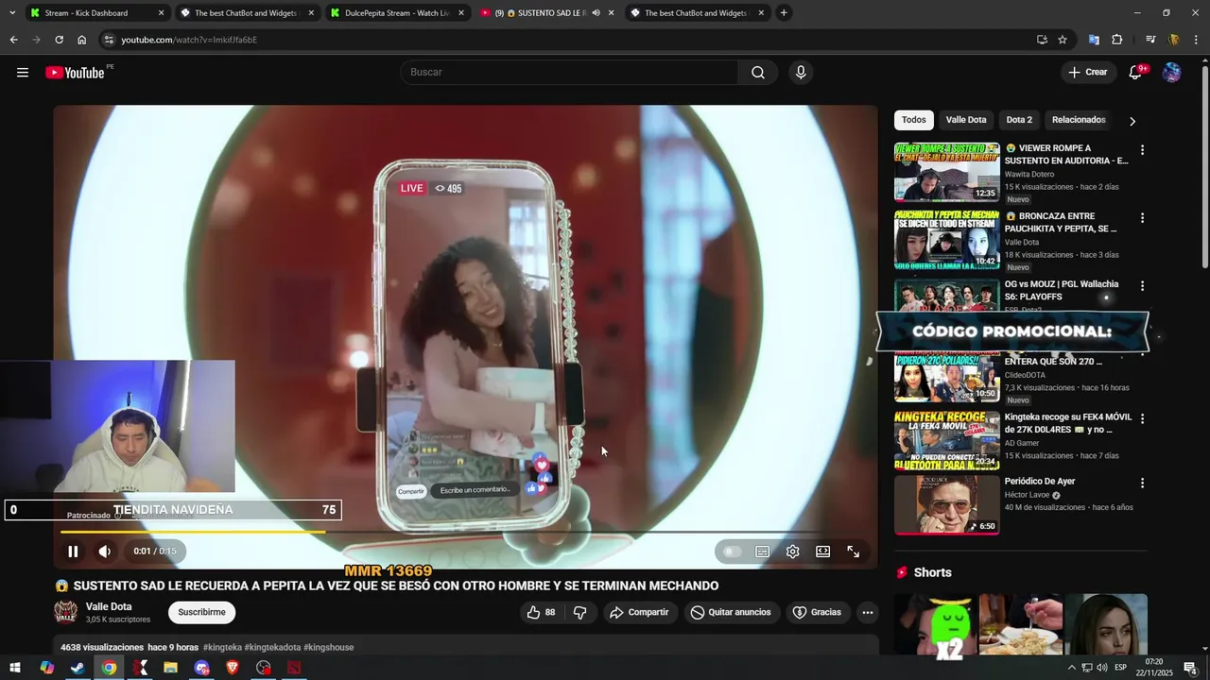This screenshot has width=1210, height=680.
Task: Open the YouTube hamburger guide menu
Action: click(x=23, y=73)
